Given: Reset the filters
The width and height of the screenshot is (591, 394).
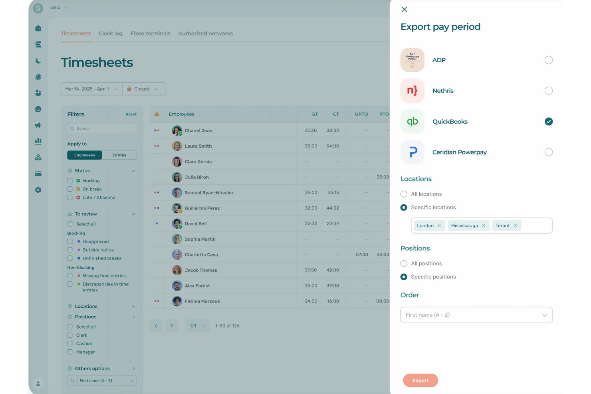Looking at the screenshot, I should pos(131,114).
